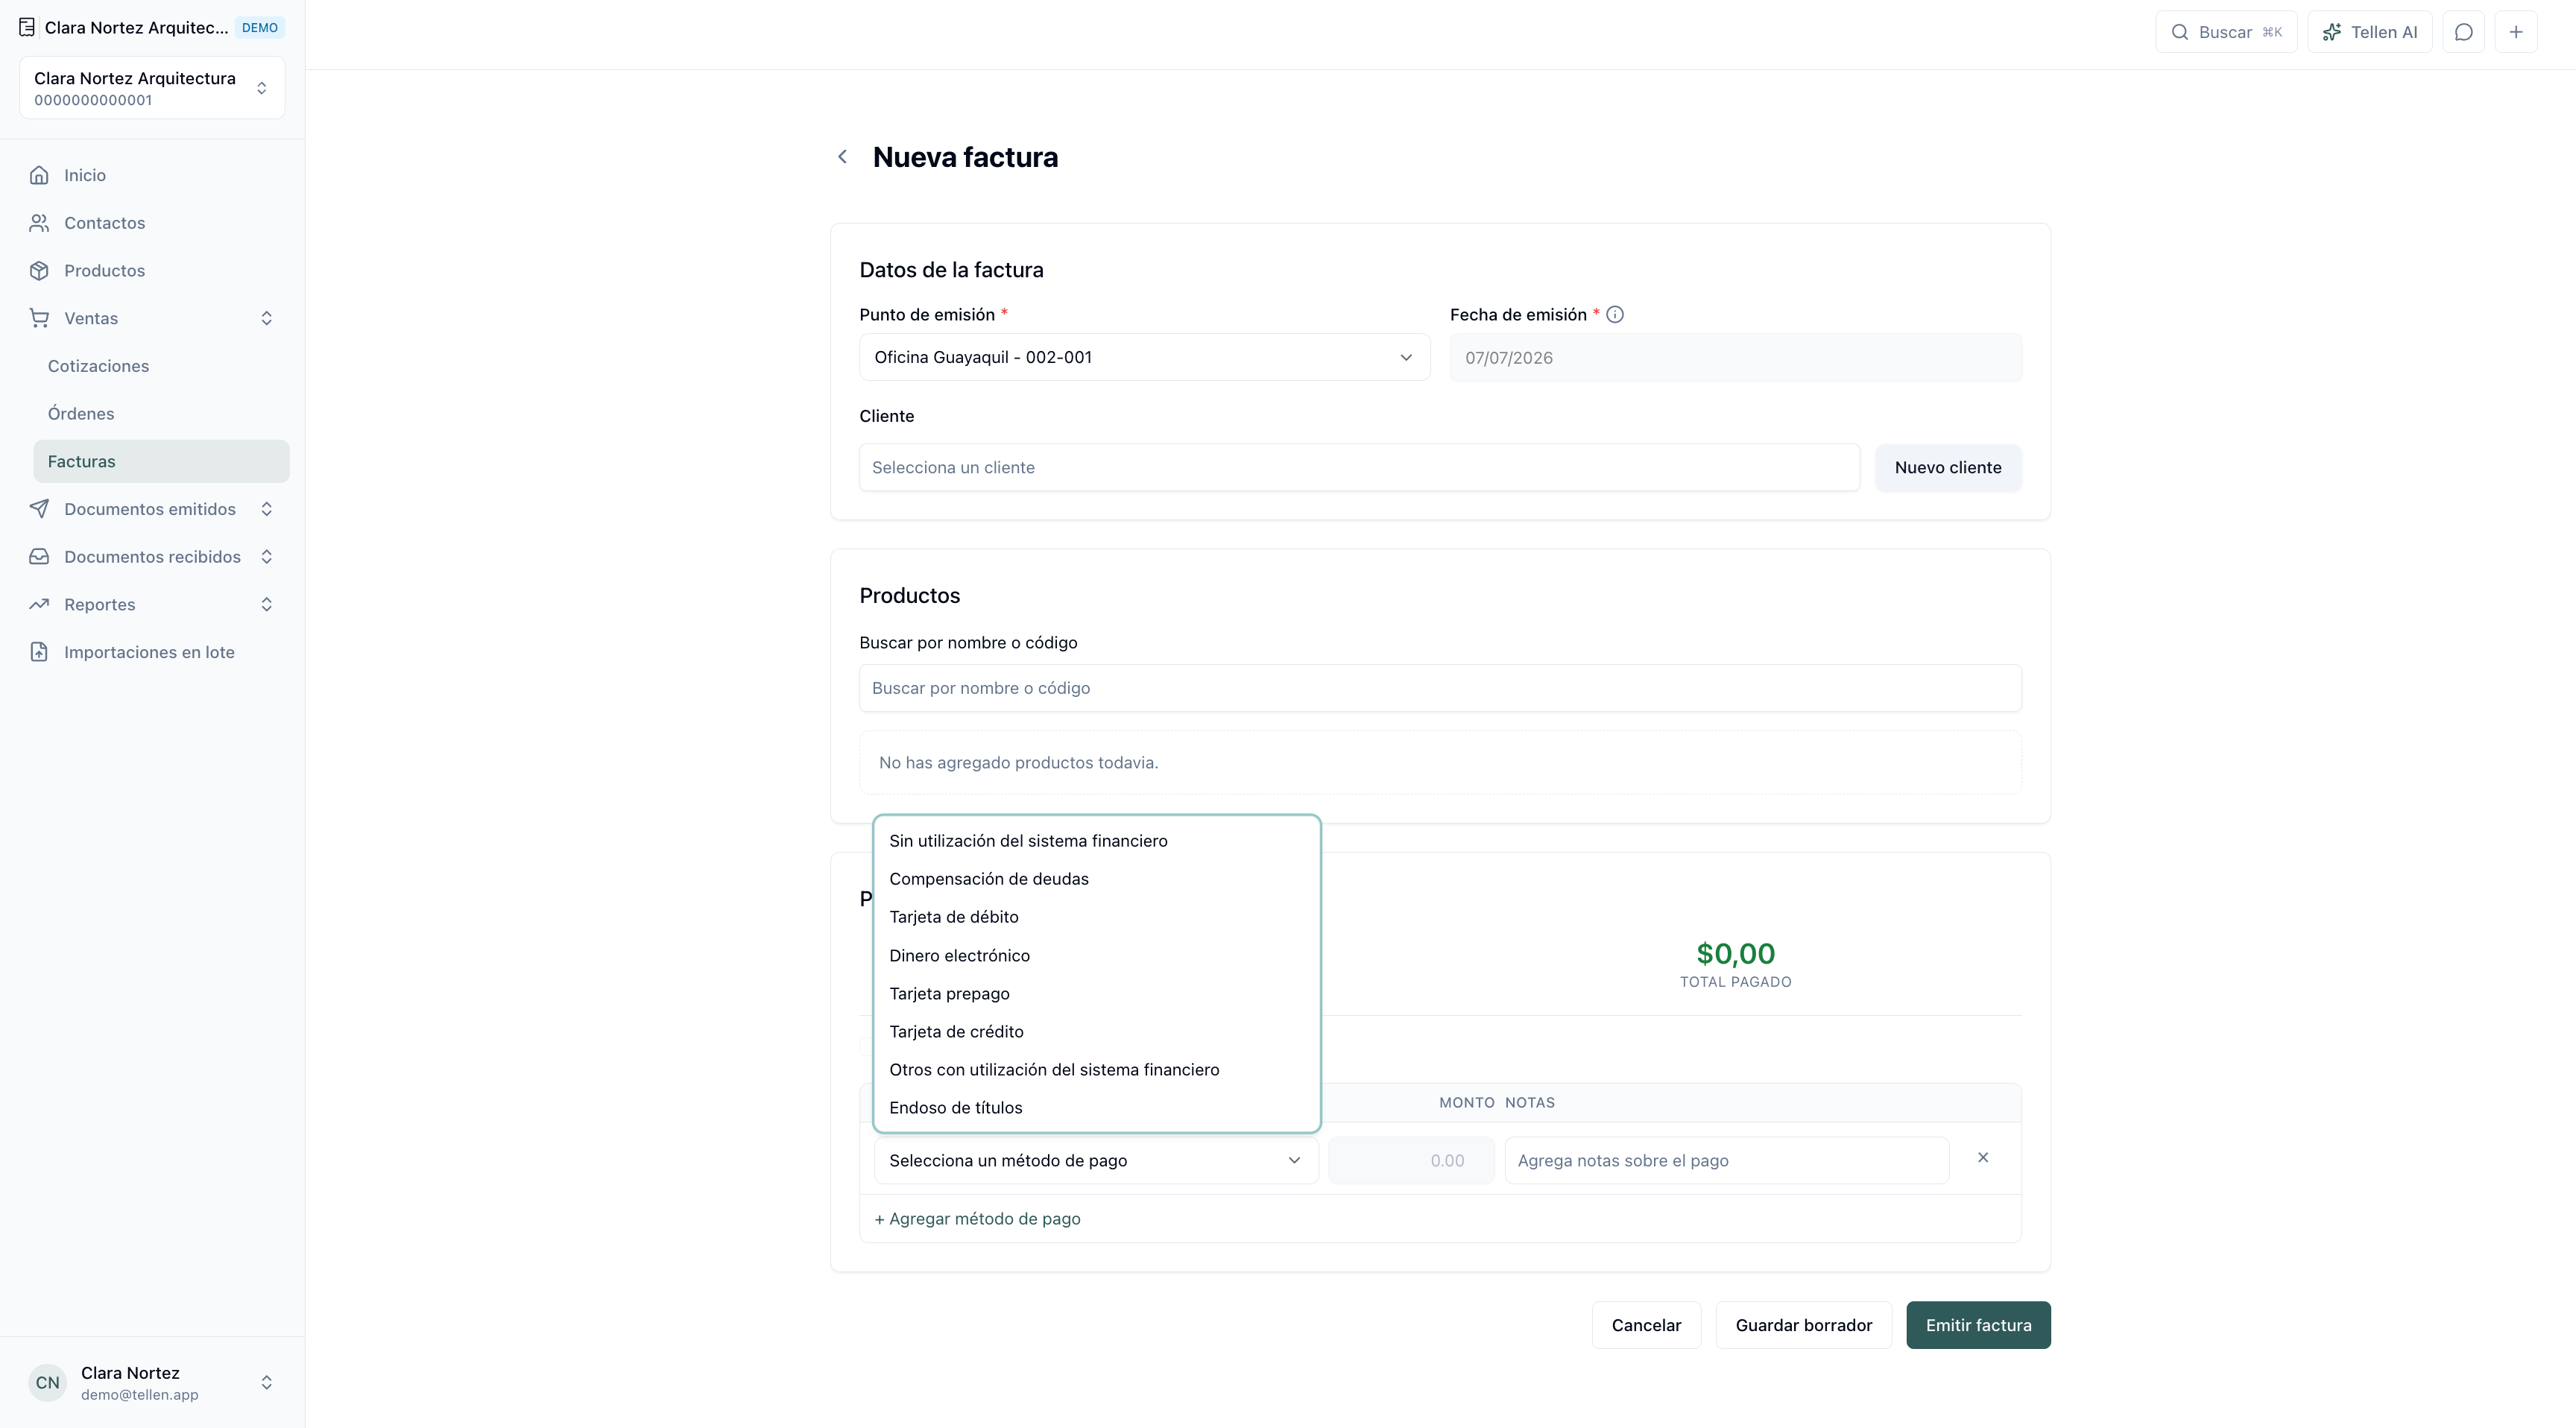Image resolution: width=2576 pixels, height=1428 pixels.
Task: Click the Ventas cart icon
Action: click(39, 318)
